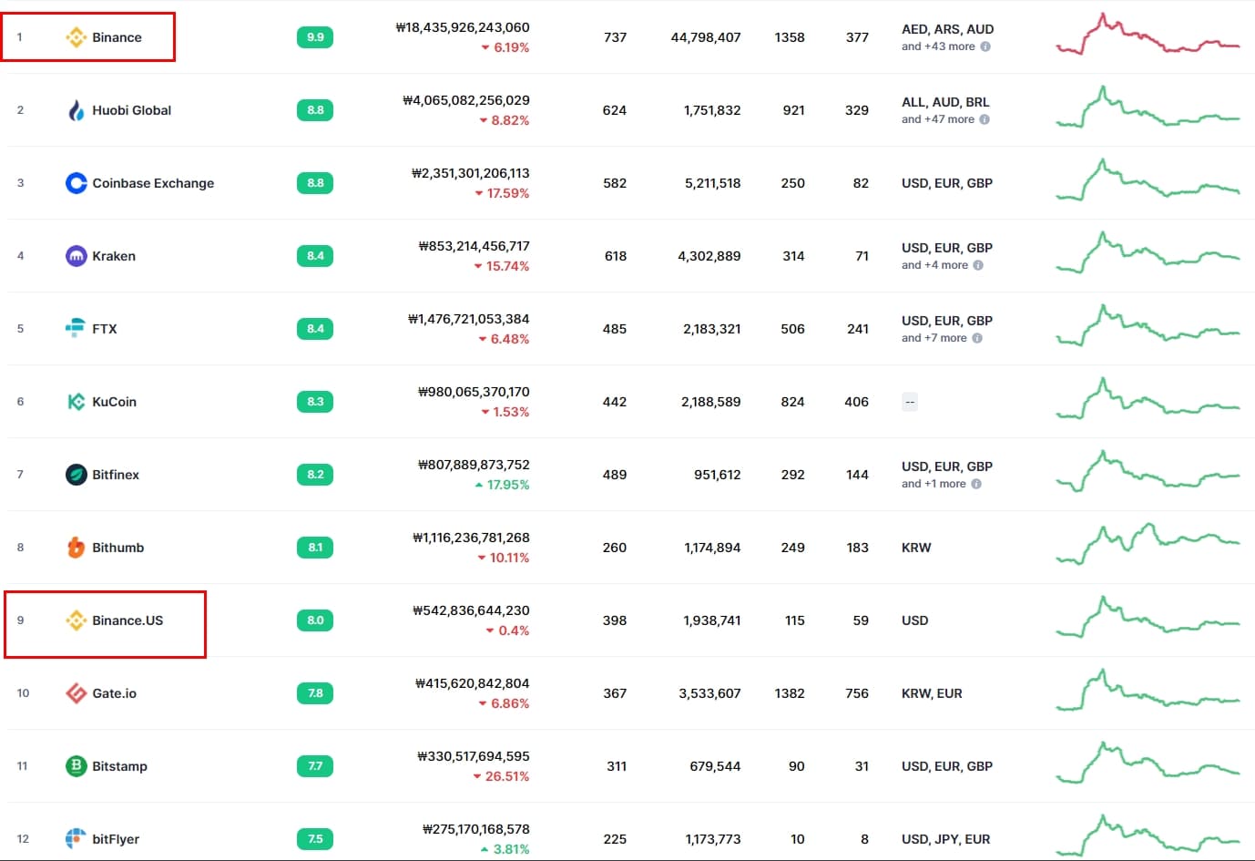Image resolution: width=1255 pixels, height=861 pixels.
Task: Click KuCoin's 8.3 score badge
Action: (315, 402)
